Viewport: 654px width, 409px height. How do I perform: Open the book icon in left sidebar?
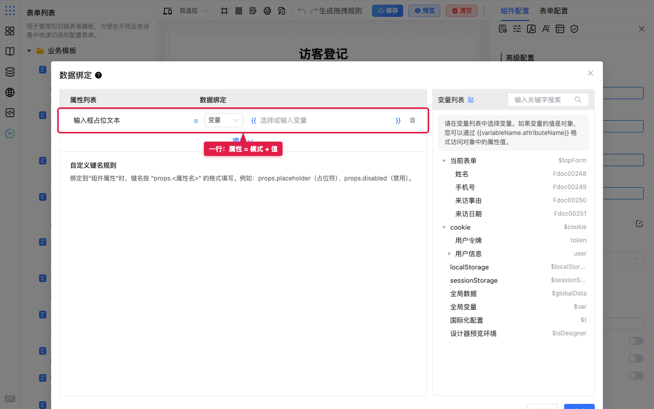(x=10, y=52)
